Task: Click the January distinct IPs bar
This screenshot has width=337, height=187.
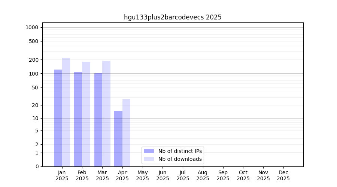Action: coord(58,118)
